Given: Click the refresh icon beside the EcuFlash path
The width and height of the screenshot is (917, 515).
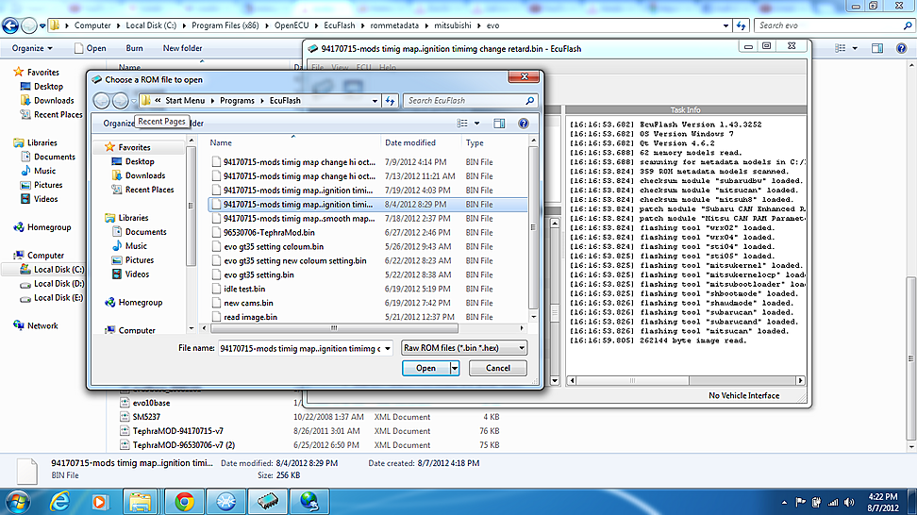Looking at the screenshot, I should point(390,101).
